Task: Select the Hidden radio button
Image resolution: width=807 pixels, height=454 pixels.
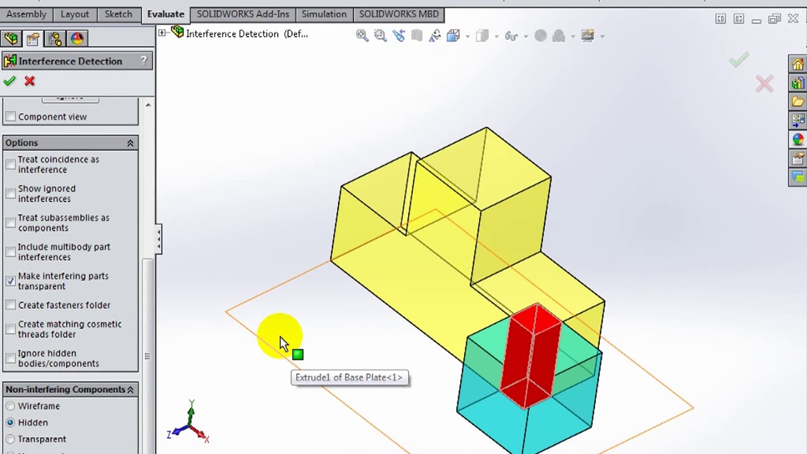Action: tap(11, 422)
